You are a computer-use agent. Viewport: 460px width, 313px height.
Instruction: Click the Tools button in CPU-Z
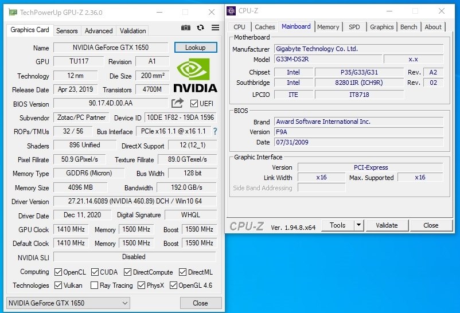click(x=337, y=225)
